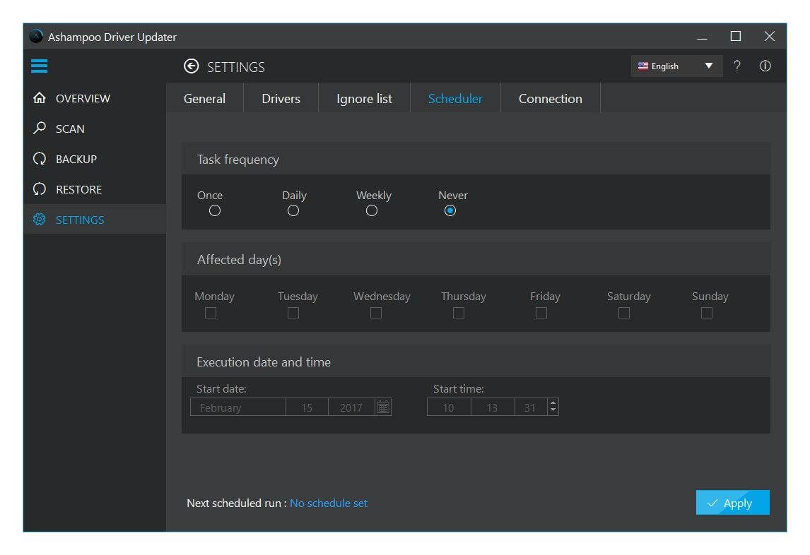Open the calendar picker next to start date
The height and width of the screenshot is (555, 810).
(383, 406)
